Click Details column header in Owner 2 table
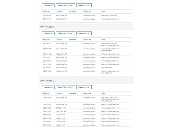The height and width of the screenshot is (129, 173). 103,40
